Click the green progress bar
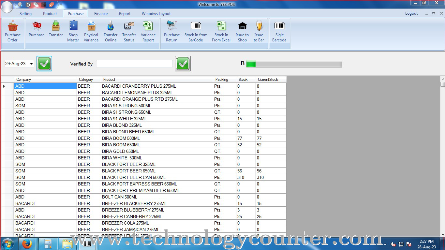Viewport: 445px width, 250px height. tap(294, 64)
